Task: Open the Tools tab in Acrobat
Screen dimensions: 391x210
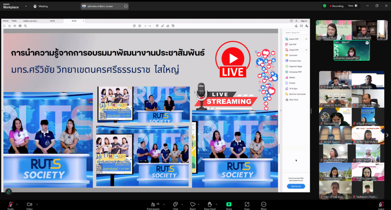Action: 14,21
